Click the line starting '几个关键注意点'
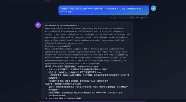This screenshot has height=102, width=186. pos(64,98)
